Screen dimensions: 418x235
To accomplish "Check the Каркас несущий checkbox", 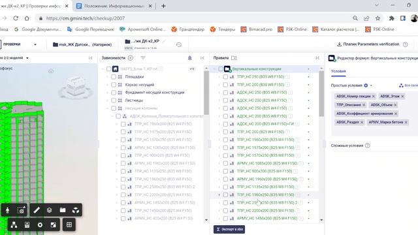I will coord(114,84).
